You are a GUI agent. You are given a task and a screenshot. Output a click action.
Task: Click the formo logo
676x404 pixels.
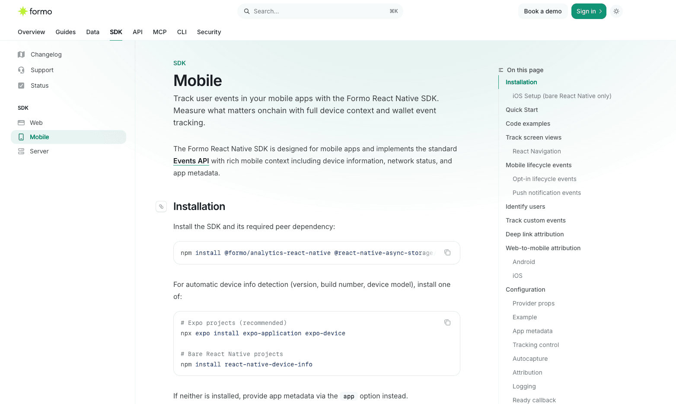point(35,11)
